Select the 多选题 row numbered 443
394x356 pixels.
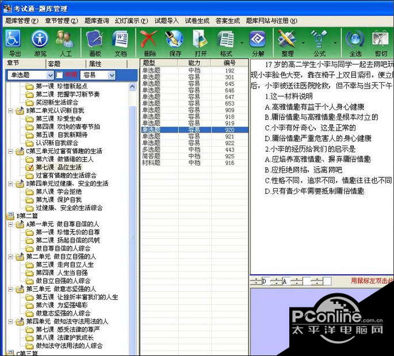point(194,150)
